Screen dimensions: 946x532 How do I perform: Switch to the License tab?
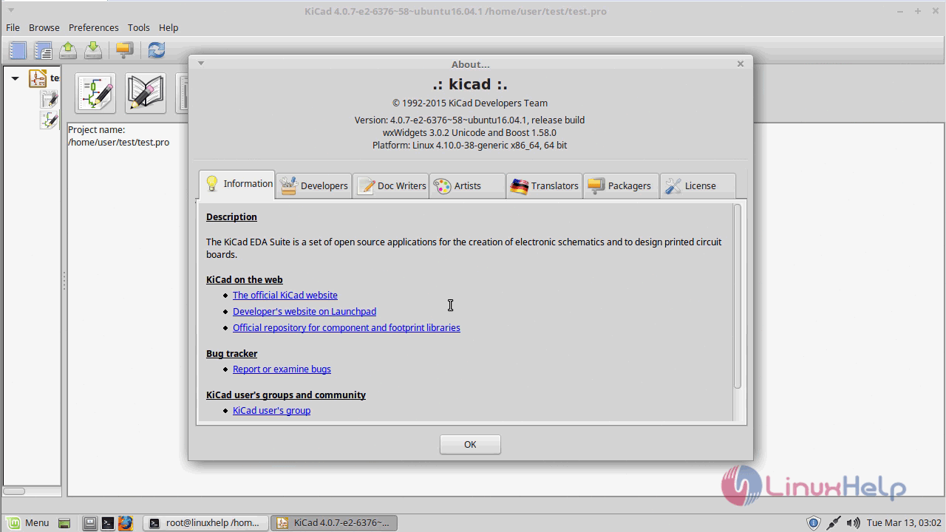tap(698, 185)
